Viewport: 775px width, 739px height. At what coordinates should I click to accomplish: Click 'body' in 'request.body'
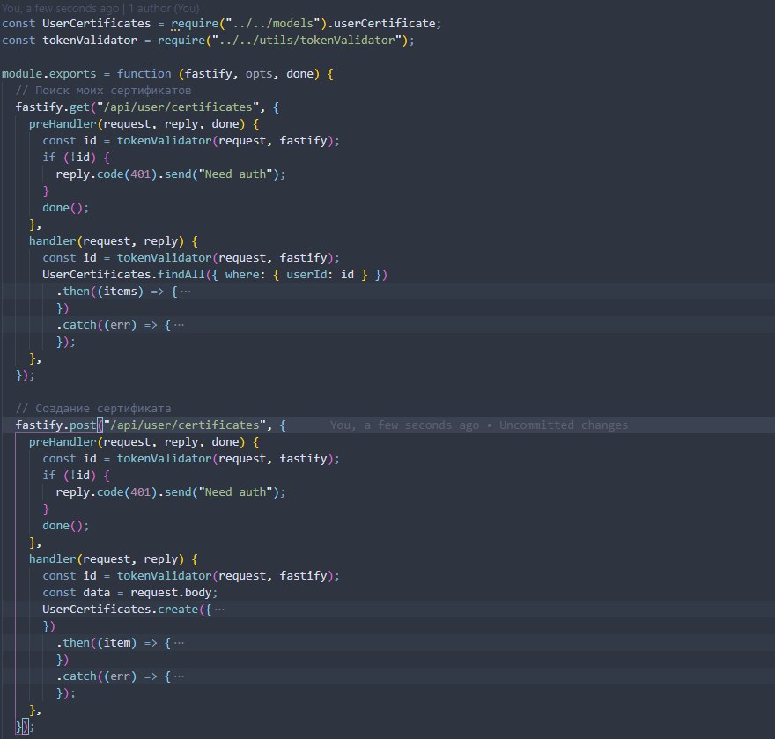[x=197, y=593]
